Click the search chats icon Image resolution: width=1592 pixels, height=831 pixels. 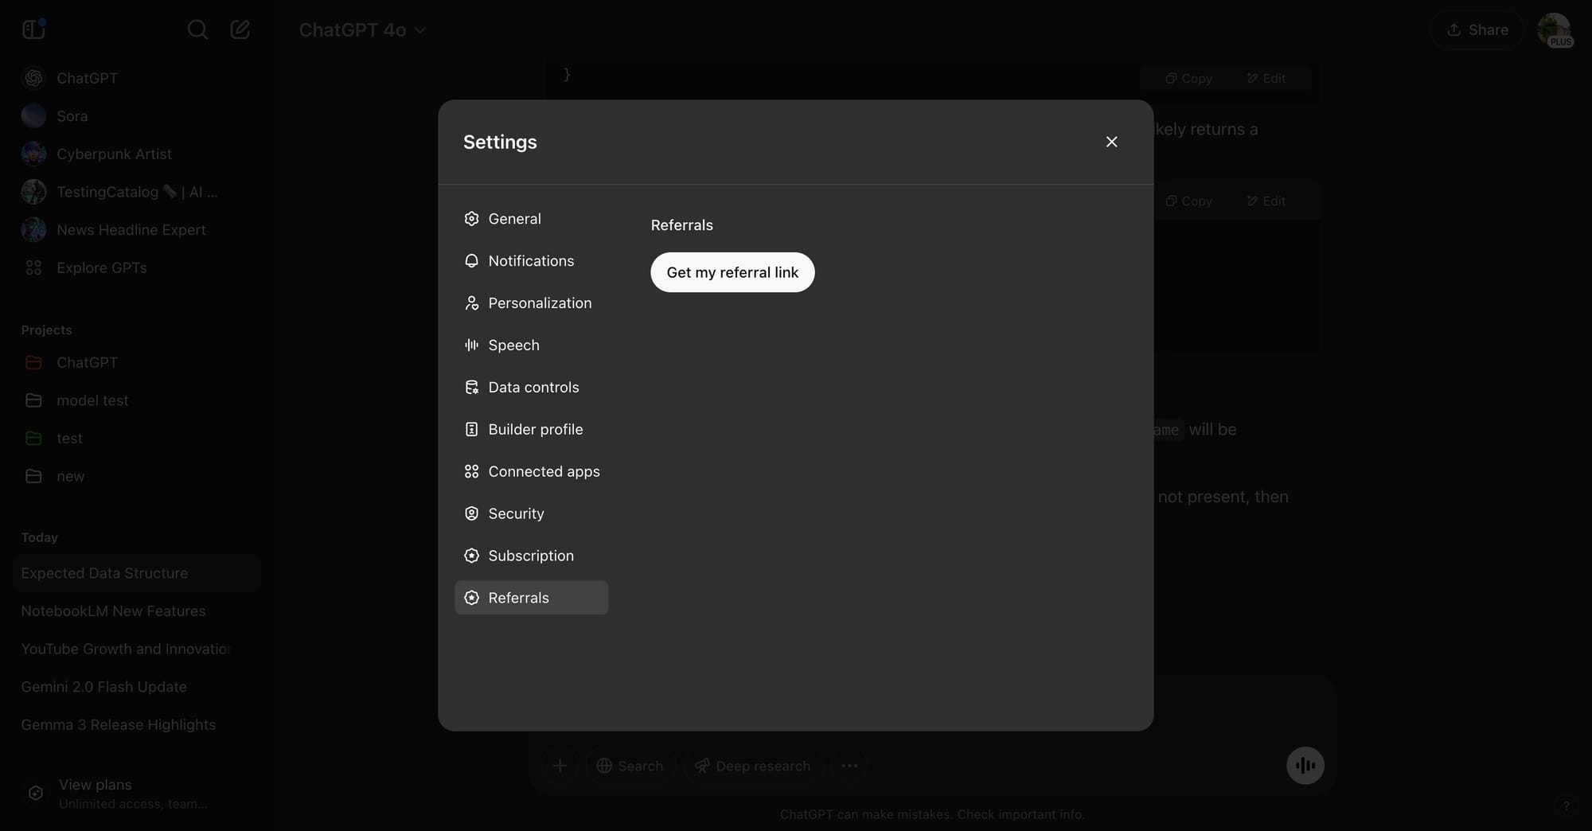(197, 30)
